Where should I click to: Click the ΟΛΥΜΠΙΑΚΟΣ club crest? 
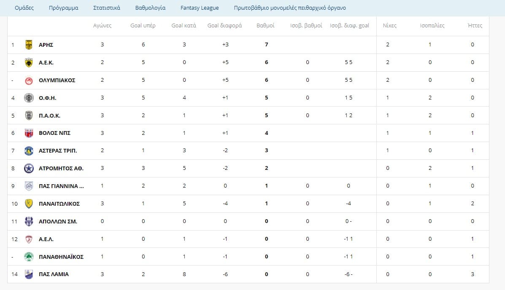point(29,80)
